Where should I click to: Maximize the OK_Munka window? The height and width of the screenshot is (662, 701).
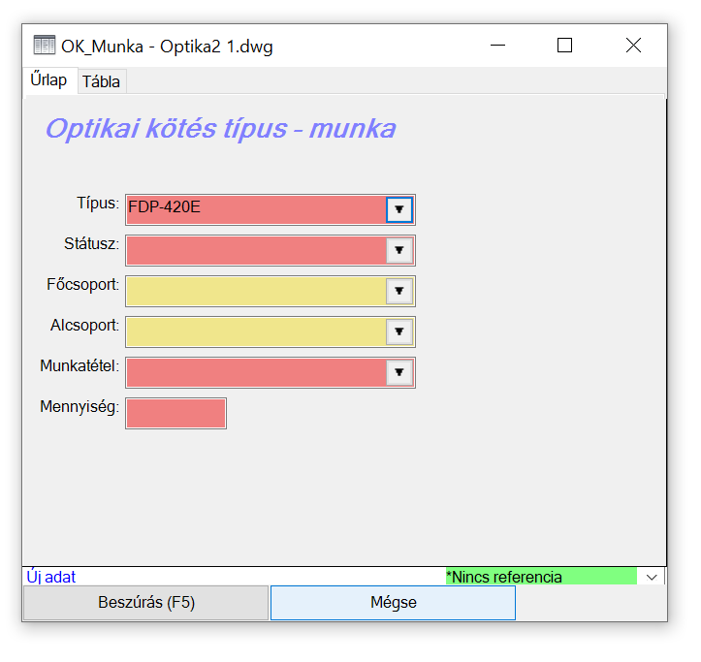(564, 46)
